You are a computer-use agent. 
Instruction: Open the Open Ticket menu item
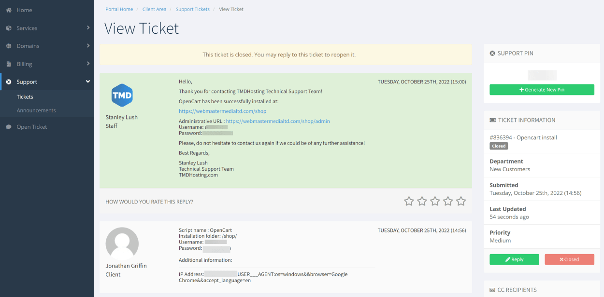pyautogui.click(x=47, y=127)
